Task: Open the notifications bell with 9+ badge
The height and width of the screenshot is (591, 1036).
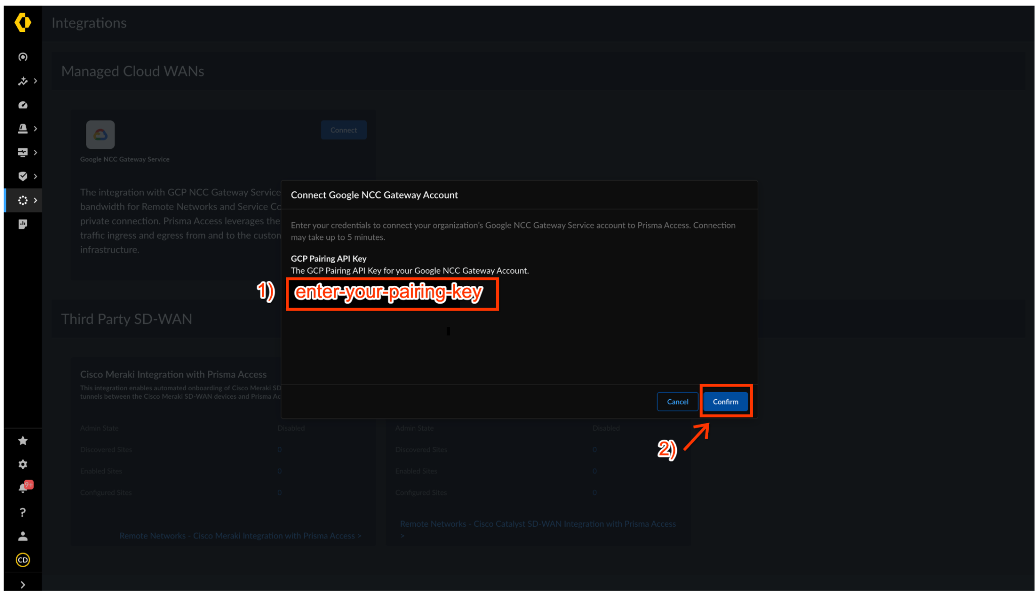Action: tap(24, 487)
